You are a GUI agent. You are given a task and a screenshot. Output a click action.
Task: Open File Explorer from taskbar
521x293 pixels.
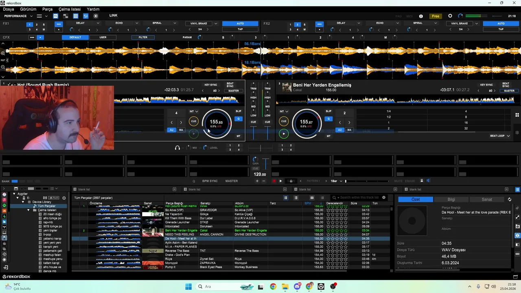click(285, 286)
